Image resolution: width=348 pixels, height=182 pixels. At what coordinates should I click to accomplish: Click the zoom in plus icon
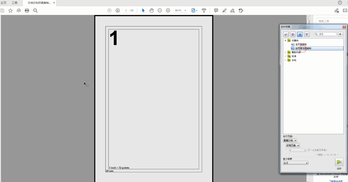point(168,10)
